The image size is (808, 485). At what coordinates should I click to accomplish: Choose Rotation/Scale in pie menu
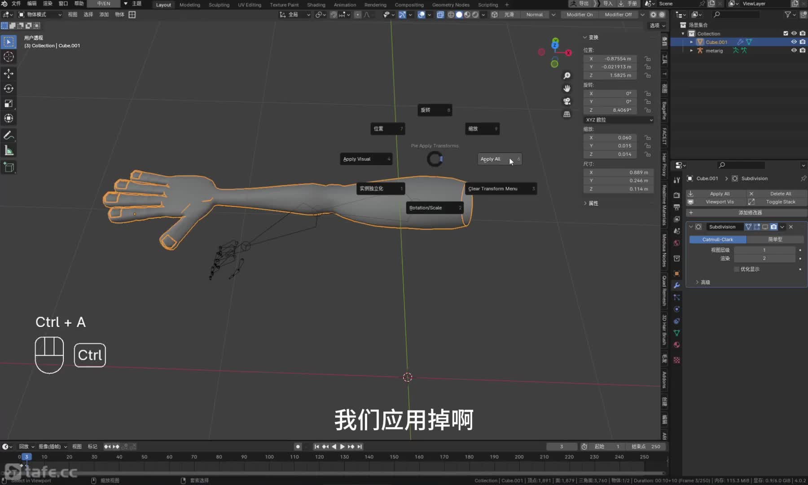coord(435,207)
